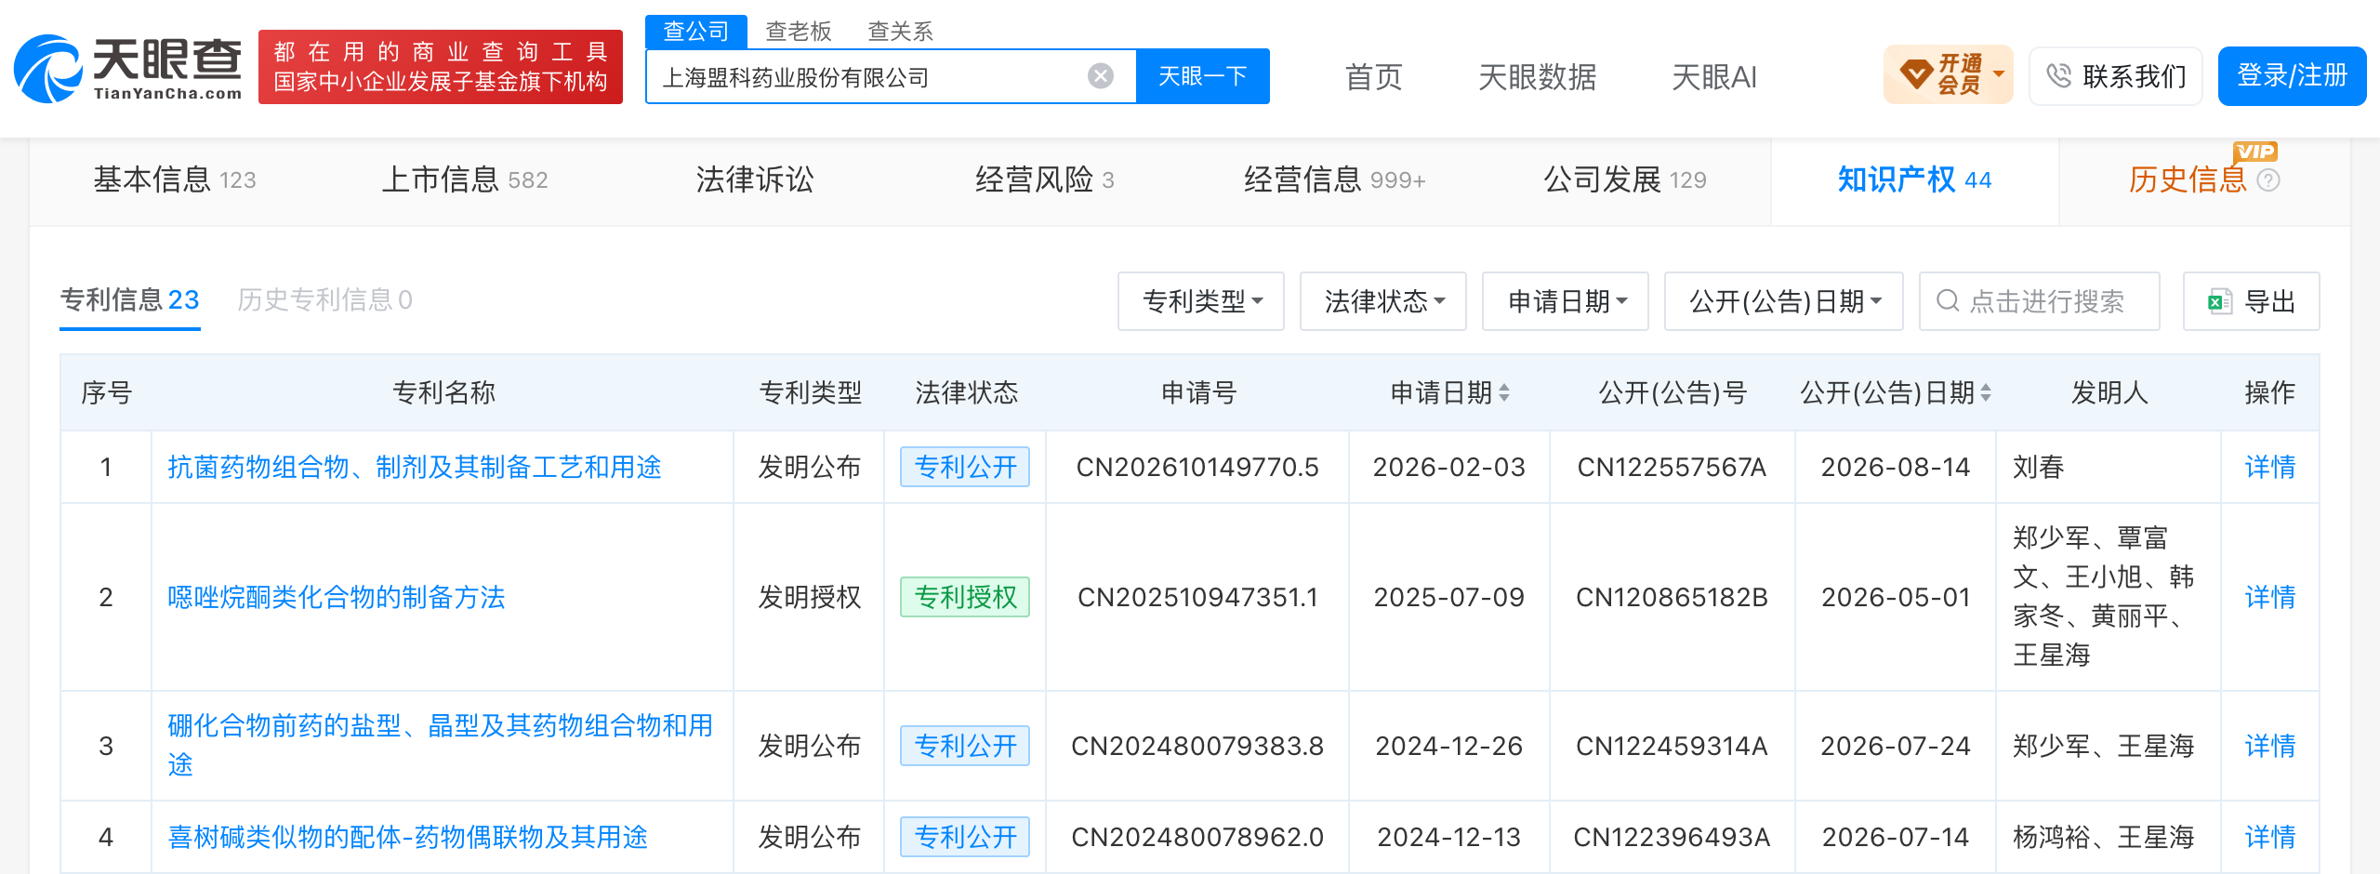Click the VIP diamond member icon
Viewport: 2380px width, 874px height.
(x=1916, y=74)
